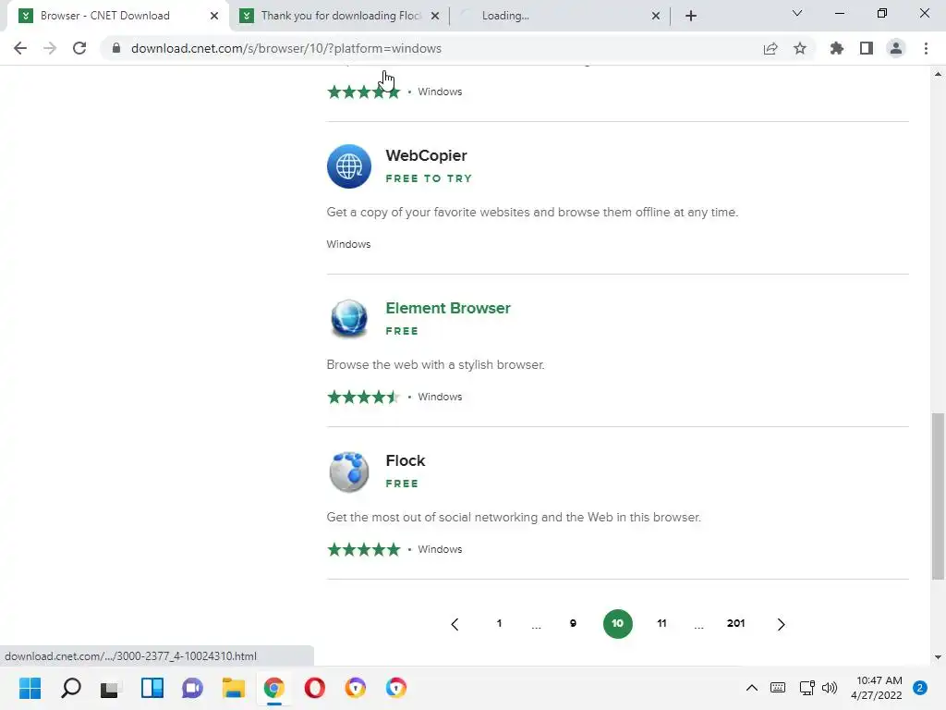Open the Chat app on taskbar

coord(192,688)
